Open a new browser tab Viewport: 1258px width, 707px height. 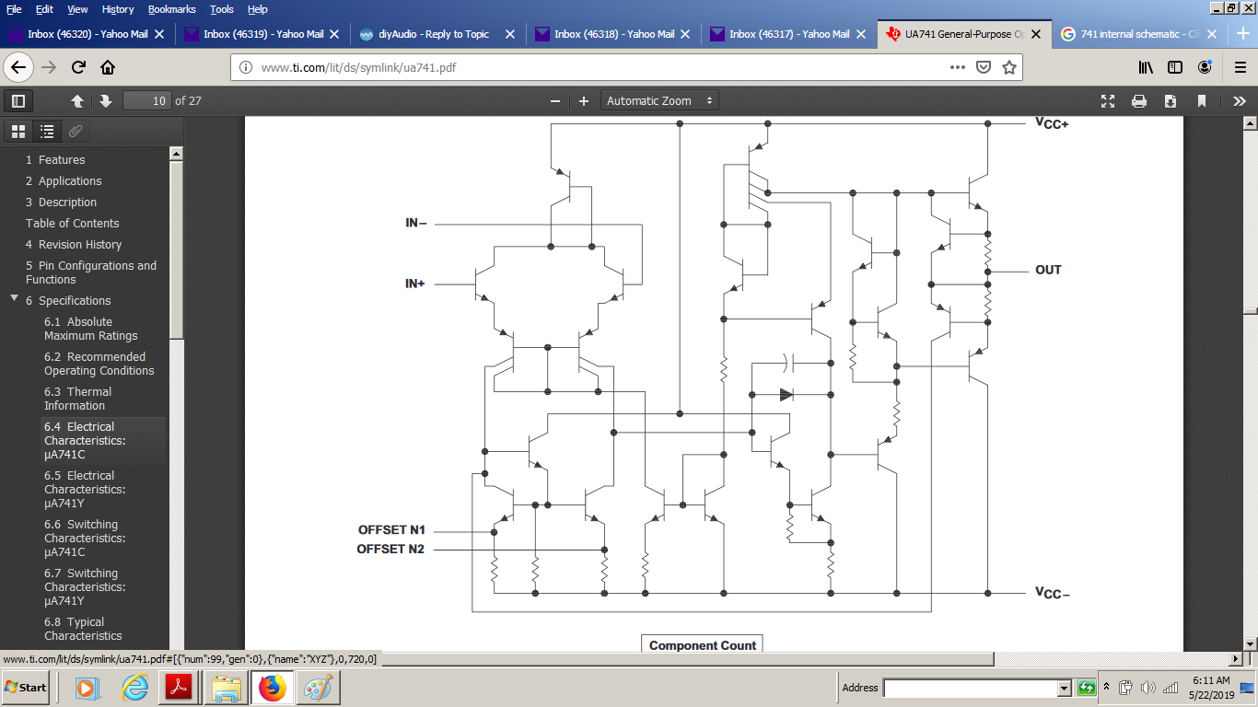click(x=1242, y=34)
